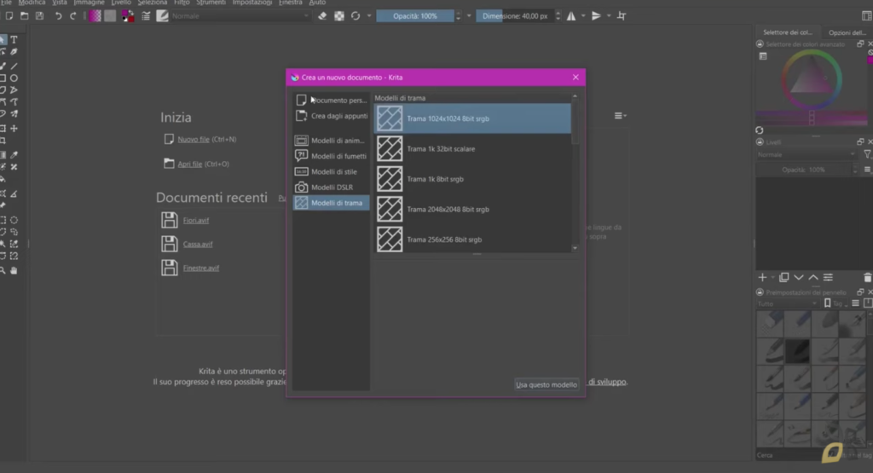Open the layer blending mode Normale dropdown

805,155
